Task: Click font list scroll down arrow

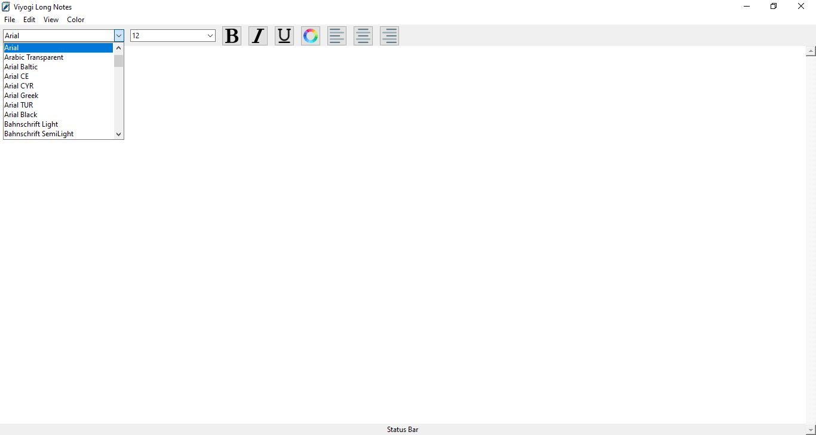Action: pyautogui.click(x=118, y=134)
